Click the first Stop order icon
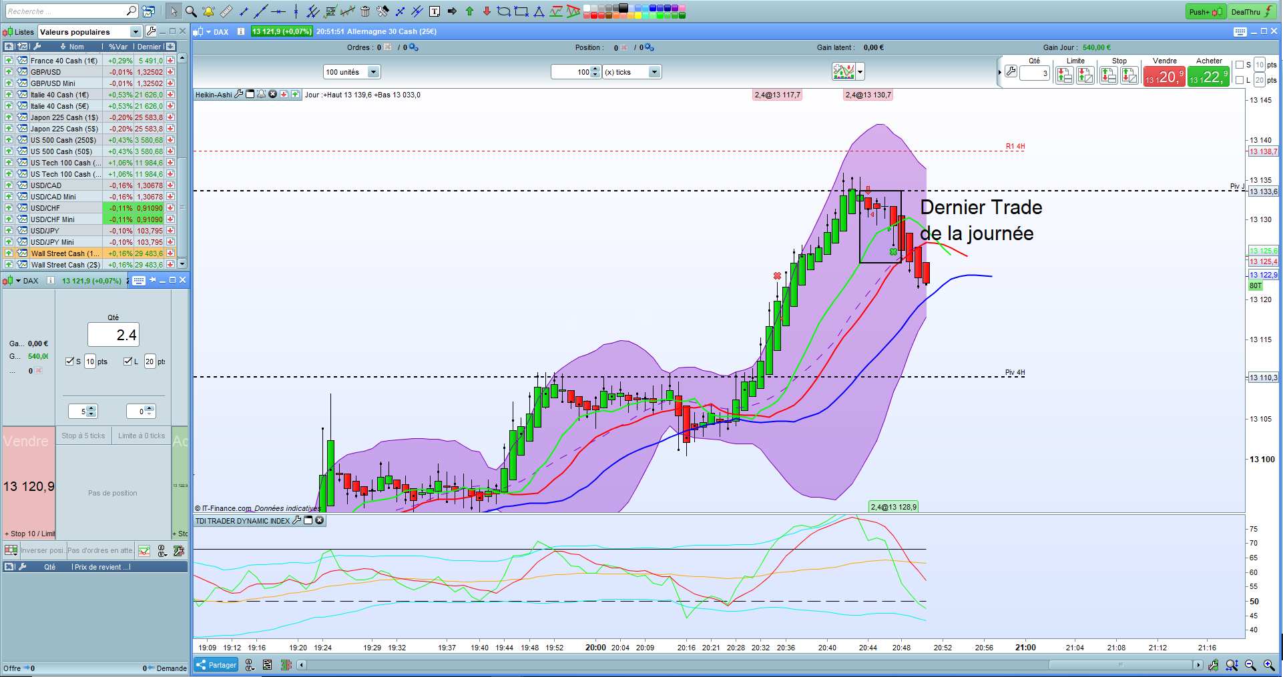The width and height of the screenshot is (1283, 677). 1109,75
